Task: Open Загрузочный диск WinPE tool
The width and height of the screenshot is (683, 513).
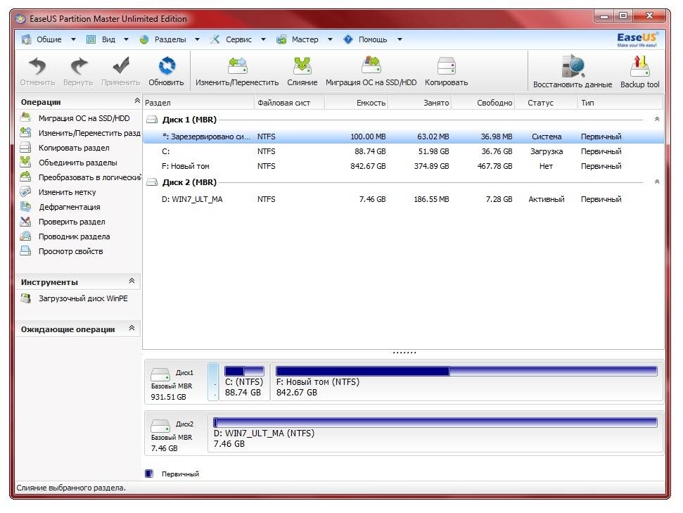Action: (x=83, y=298)
